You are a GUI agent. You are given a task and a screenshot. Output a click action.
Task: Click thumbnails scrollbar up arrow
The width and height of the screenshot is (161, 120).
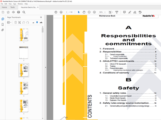[43, 27]
